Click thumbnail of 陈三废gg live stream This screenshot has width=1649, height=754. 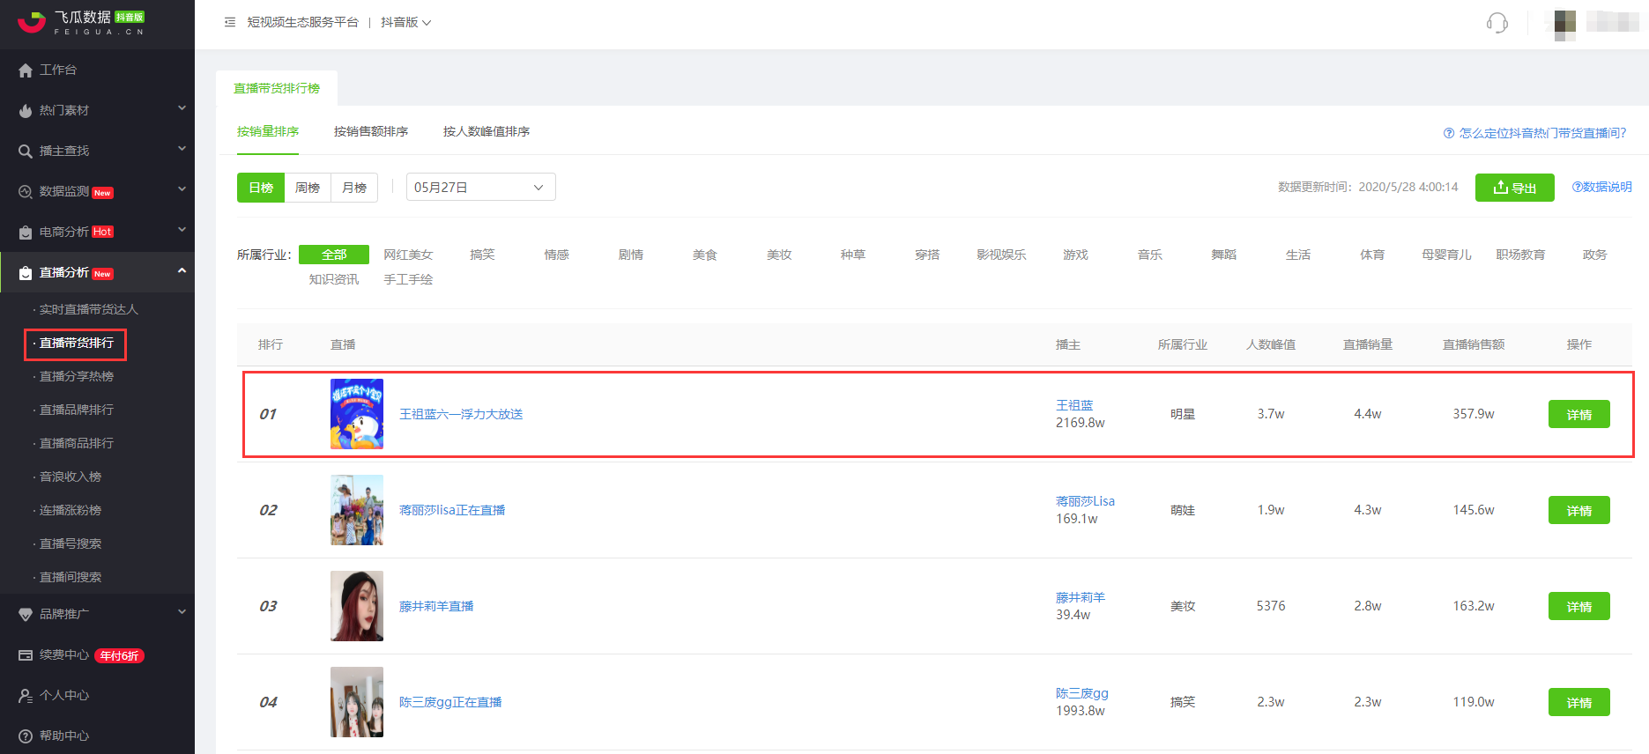point(357,702)
